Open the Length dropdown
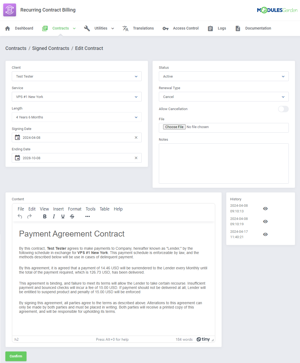The height and width of the screenshot is (363, 300). 77,117
